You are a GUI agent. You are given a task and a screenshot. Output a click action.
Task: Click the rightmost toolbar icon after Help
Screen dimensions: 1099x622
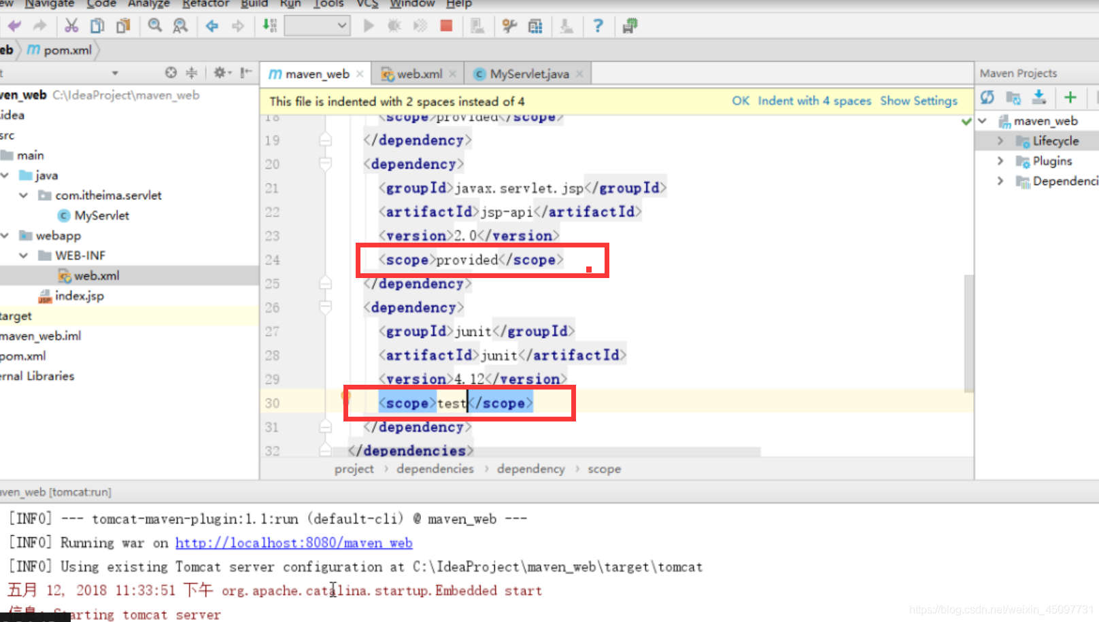[630, 27]
